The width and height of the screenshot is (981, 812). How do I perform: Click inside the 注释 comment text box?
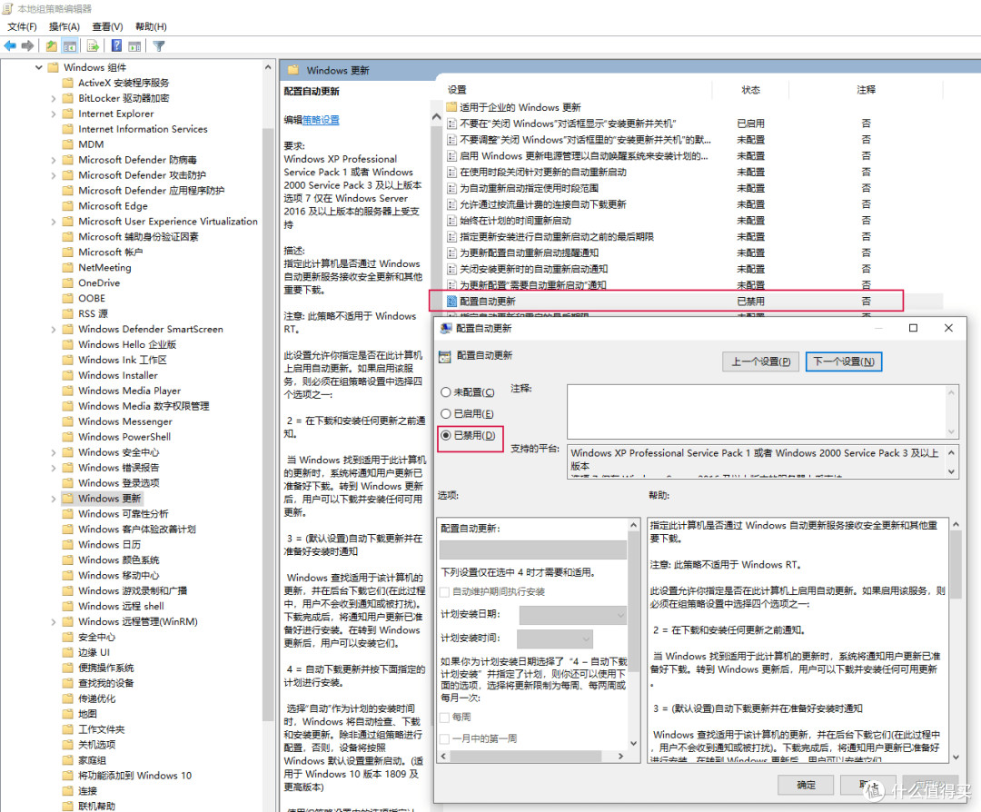tap(757, 411)
